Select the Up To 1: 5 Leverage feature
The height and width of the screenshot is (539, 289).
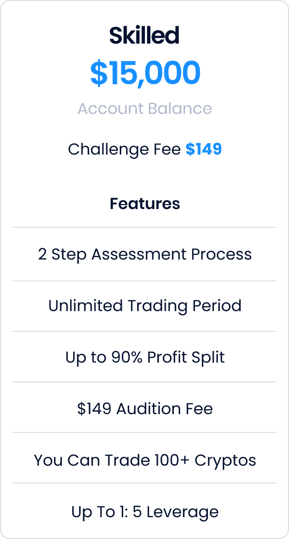coord(144,511)
